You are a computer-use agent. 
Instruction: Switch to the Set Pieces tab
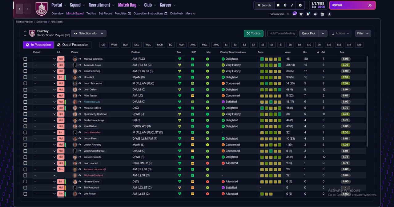[105, 14]
